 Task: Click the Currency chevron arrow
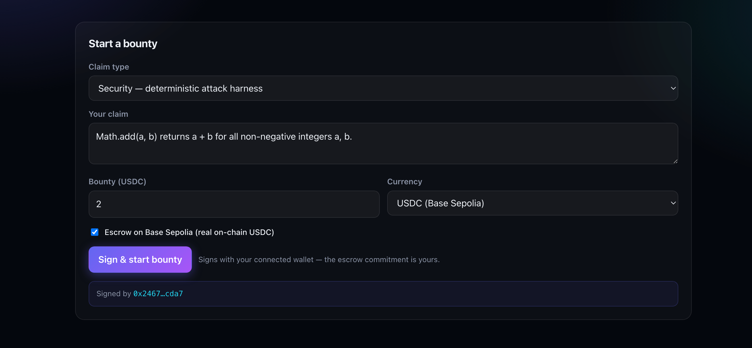coord(673,203)
